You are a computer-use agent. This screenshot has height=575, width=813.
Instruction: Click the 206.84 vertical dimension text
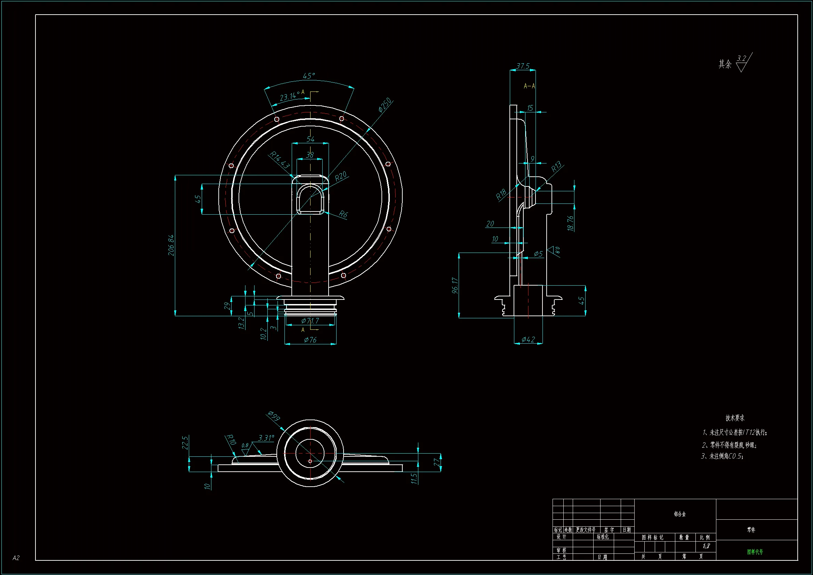[171, 245]
